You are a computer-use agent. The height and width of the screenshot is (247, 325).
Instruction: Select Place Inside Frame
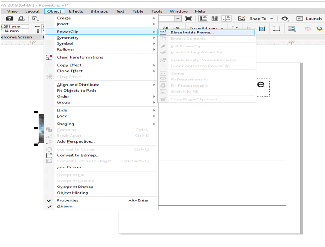[207, 33]
